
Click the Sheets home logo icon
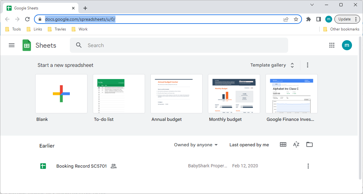click(27, 45)
